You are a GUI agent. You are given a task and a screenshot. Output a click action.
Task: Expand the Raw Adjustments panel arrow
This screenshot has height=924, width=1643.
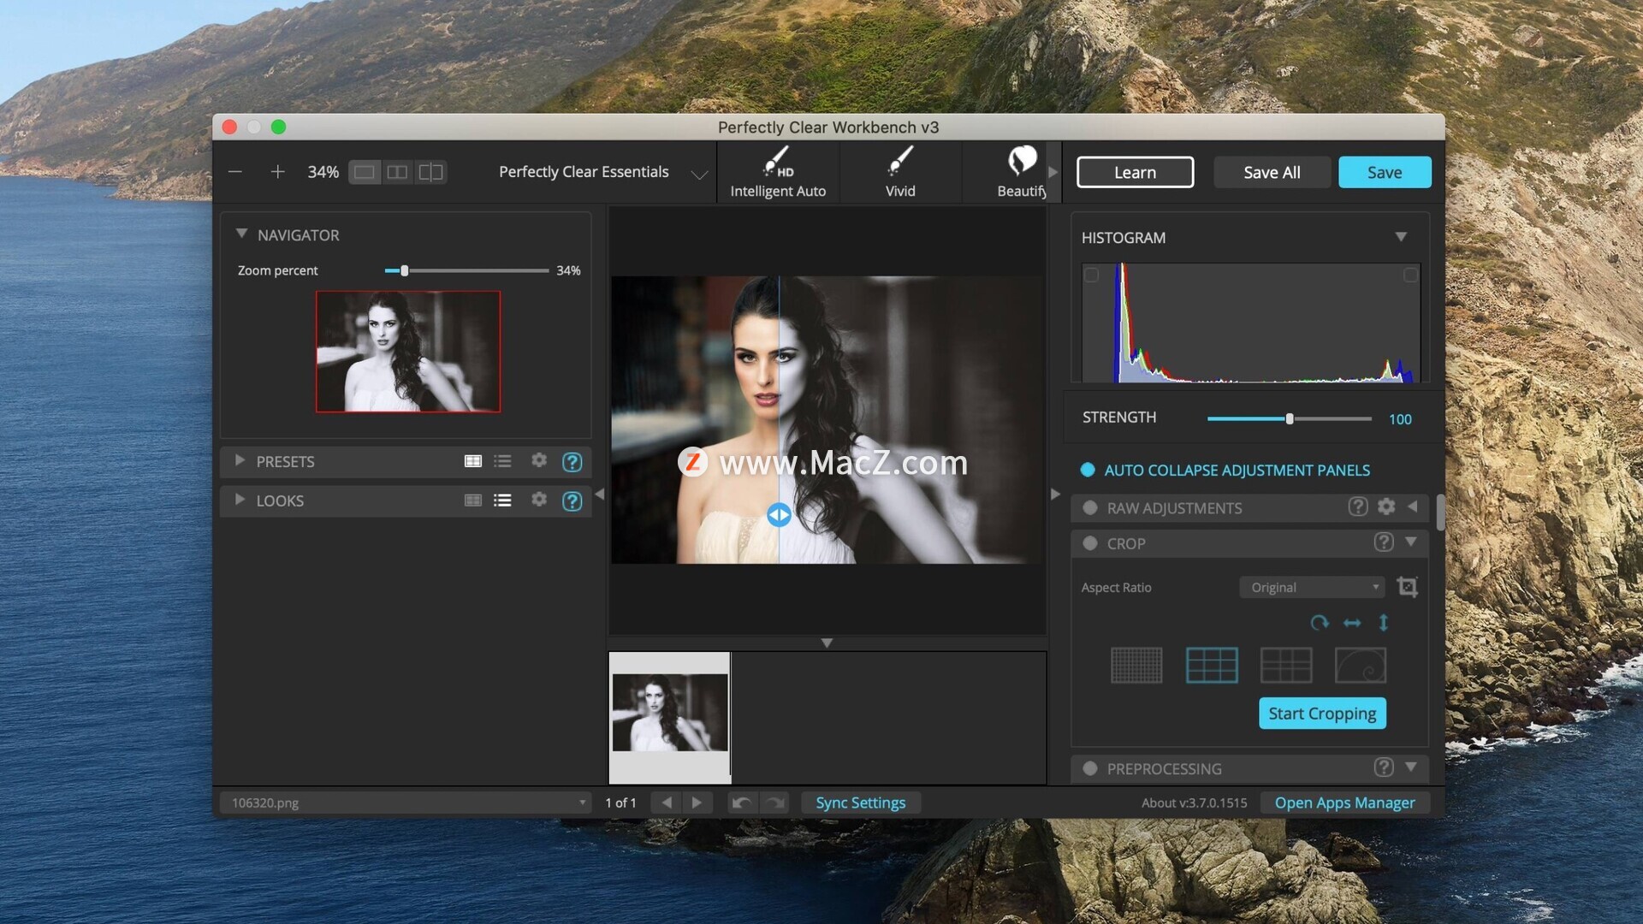[1413, 506]
